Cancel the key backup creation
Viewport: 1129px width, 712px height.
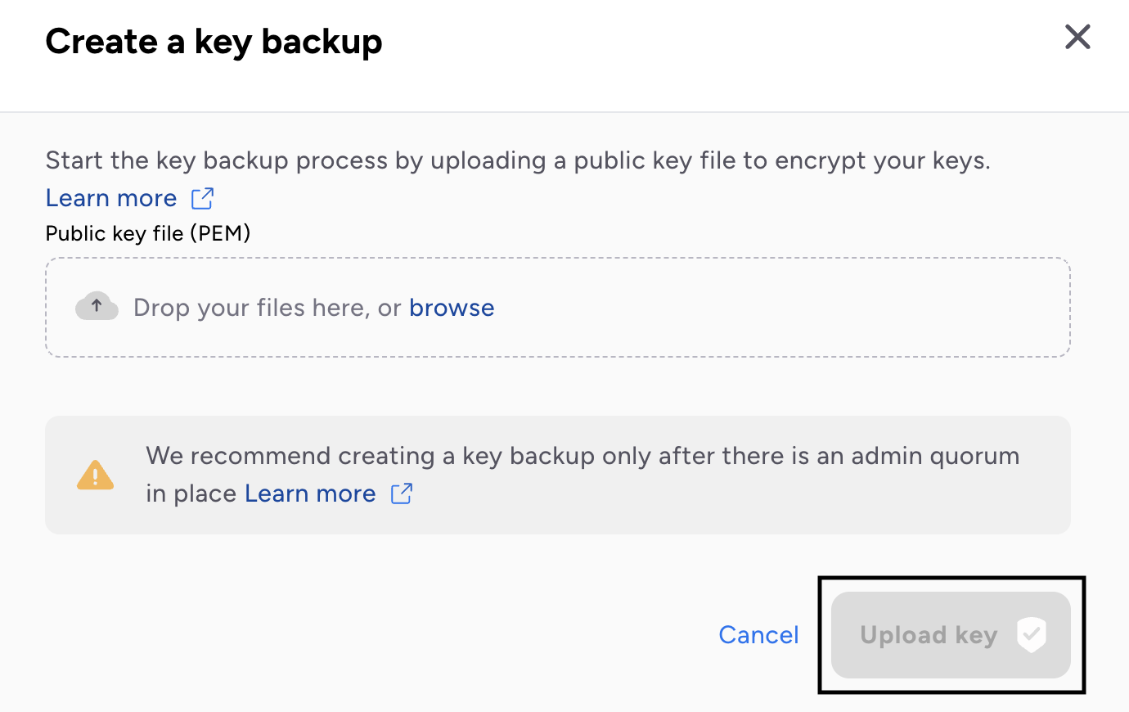[758, 635]
